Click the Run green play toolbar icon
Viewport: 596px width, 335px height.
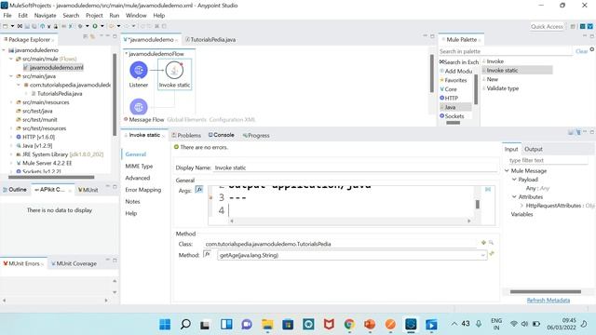tap(95, 26)
